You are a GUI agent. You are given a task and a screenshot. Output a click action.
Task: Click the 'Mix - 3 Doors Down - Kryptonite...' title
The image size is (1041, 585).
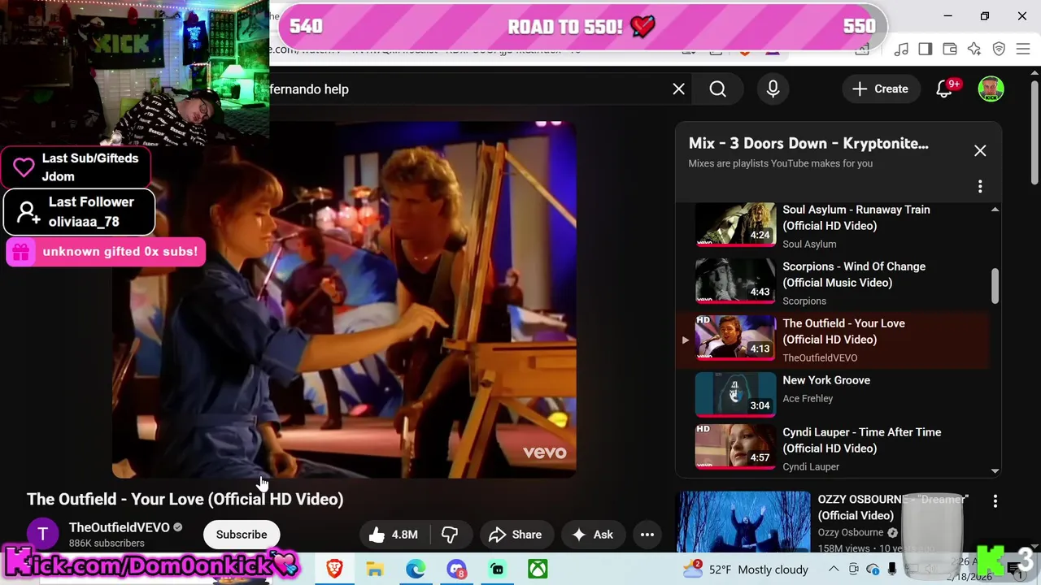tap(808, 143)
